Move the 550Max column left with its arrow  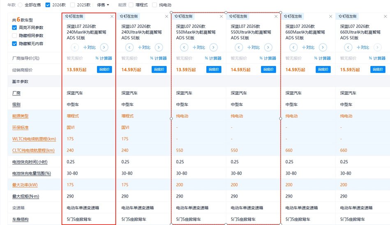pyautogui.click(x=184, y=47)
